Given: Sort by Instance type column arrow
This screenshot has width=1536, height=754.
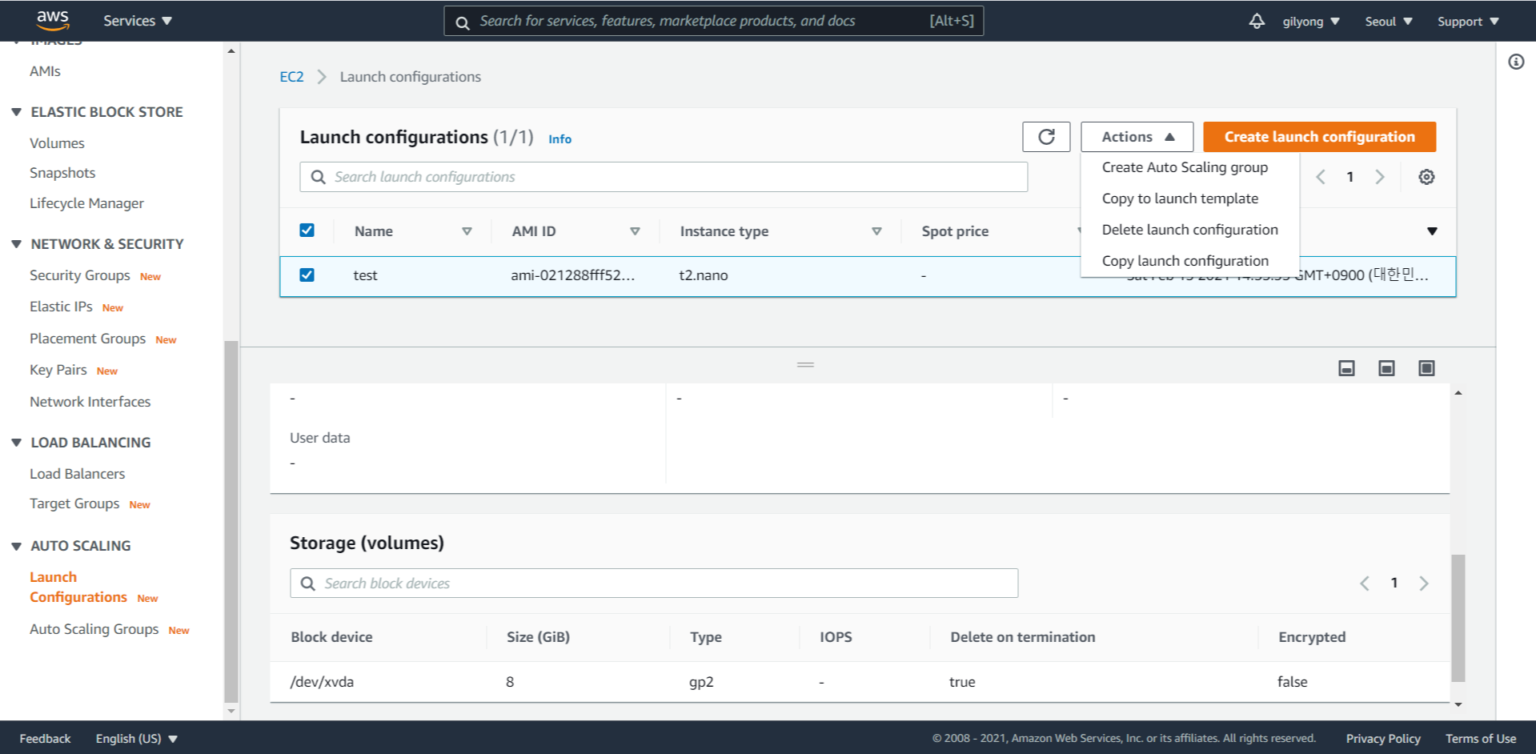Looking at the screenshot, I should click(876, 231).
